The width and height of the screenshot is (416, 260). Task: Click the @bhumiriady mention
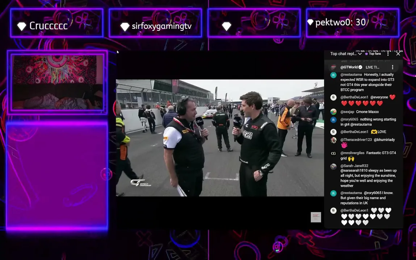(x=384, y=140)
